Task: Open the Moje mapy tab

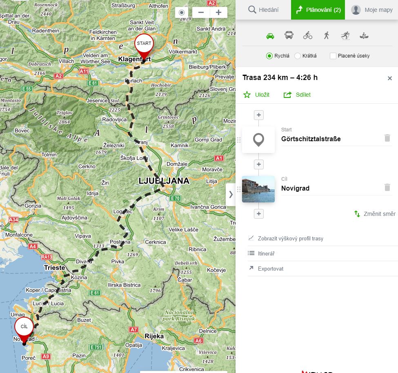Action: coord(372,10)
